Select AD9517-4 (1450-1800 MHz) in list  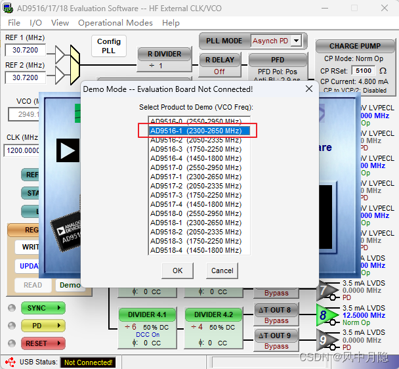pyautogui.click(x=199, y=204)
